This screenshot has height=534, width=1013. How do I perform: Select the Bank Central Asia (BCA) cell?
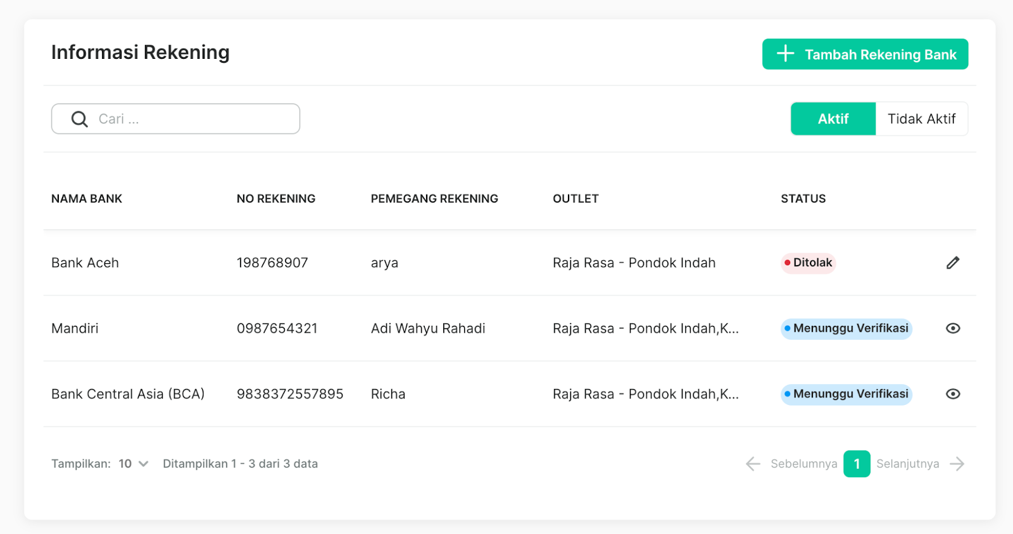[x=128, y=394]
